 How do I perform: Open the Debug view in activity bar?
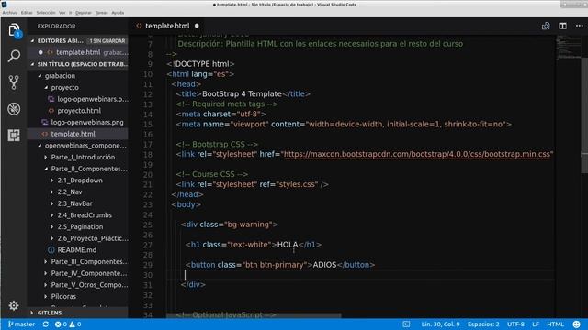click(x=14, y=109)
